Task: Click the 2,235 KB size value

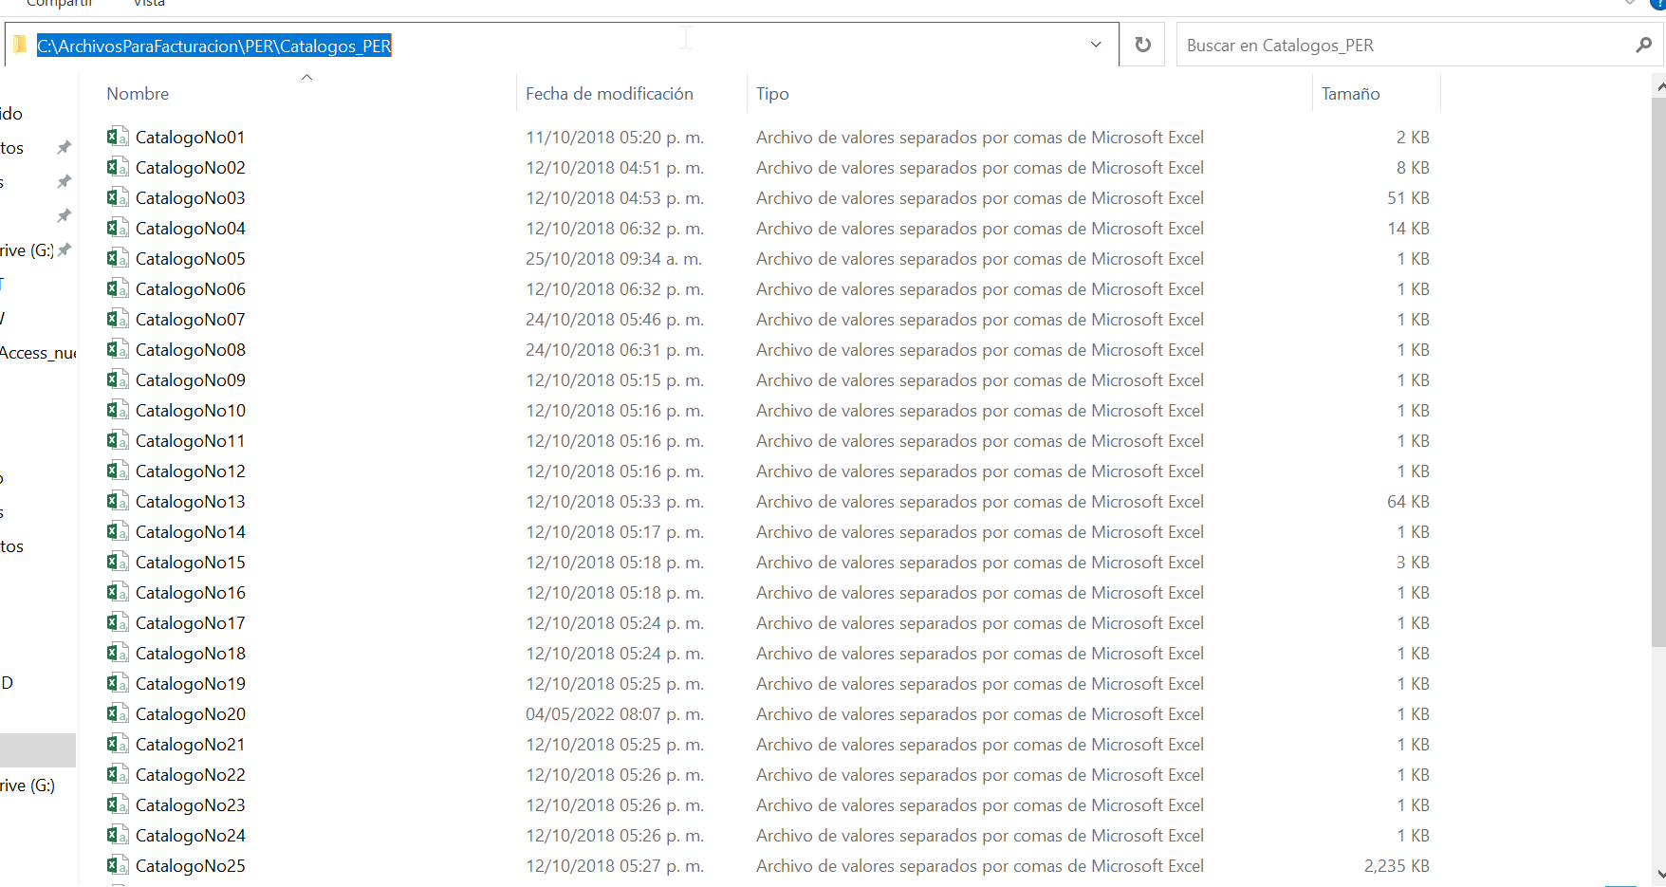Action: click(x=1397, y=865)
